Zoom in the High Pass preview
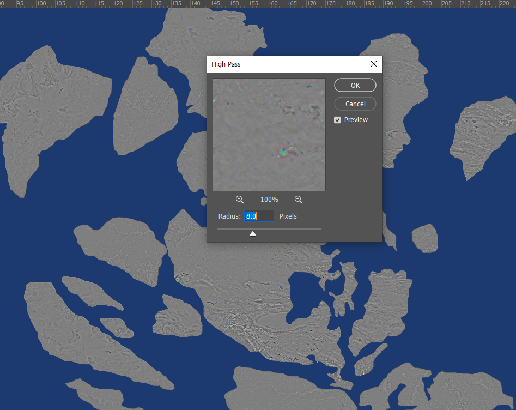 (x=299, y=199)
